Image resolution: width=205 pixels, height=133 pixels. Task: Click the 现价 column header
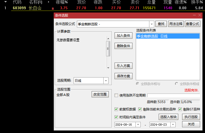tap(82, 2)
